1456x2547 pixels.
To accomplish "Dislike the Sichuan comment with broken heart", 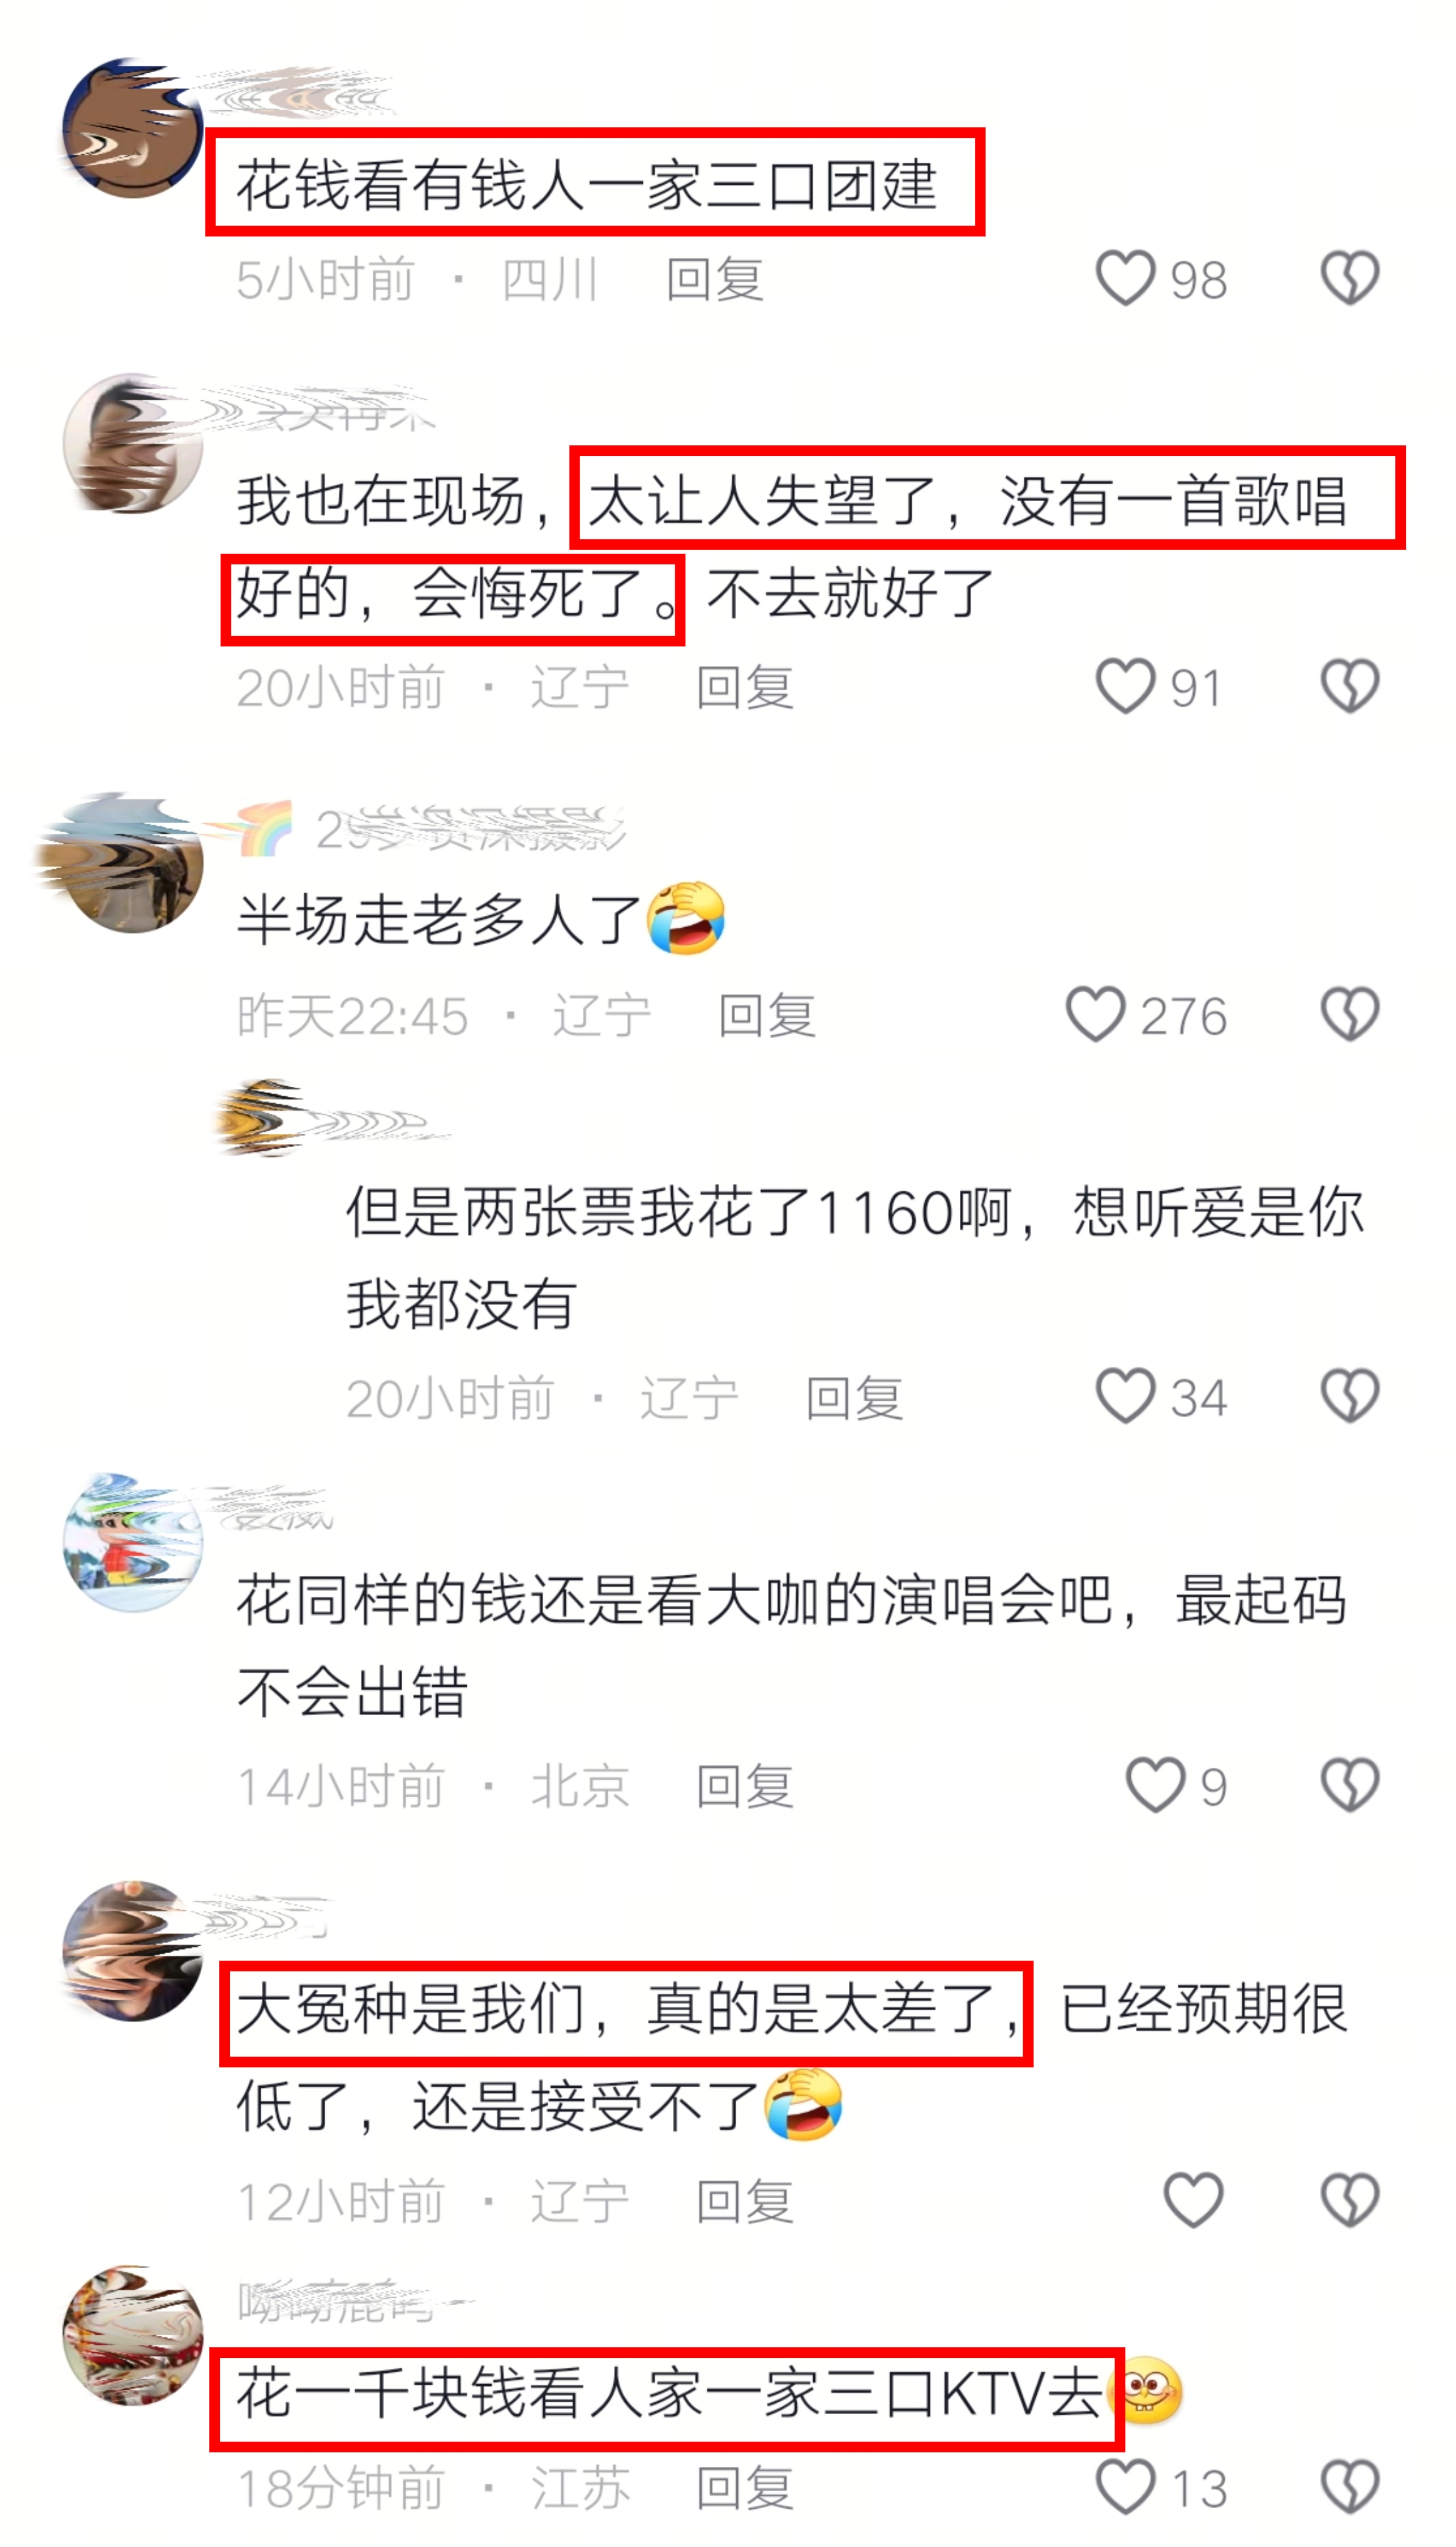I will click(x=1350, y=278).
